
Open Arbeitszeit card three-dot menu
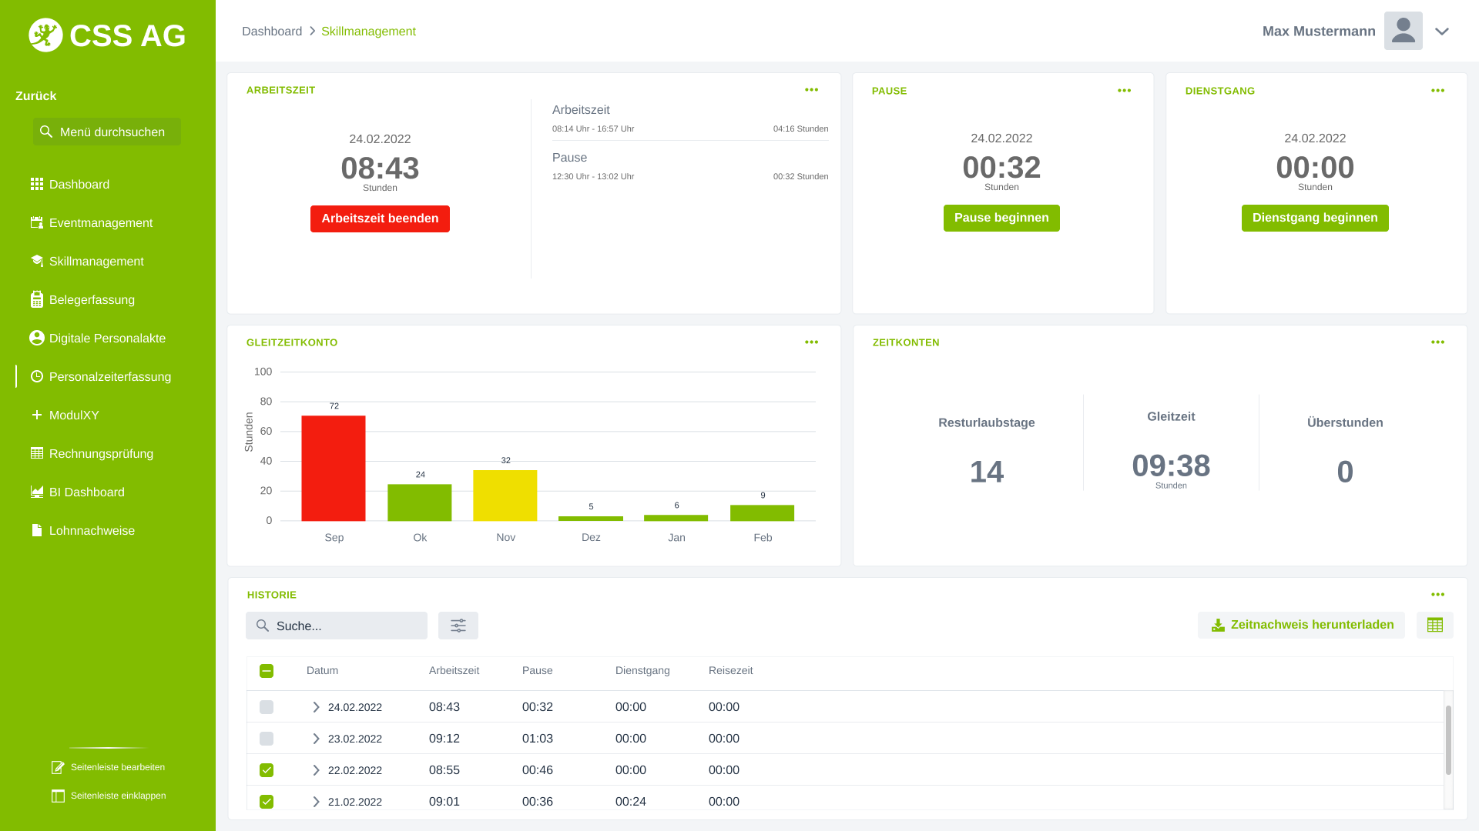click(x=811, y=90)
